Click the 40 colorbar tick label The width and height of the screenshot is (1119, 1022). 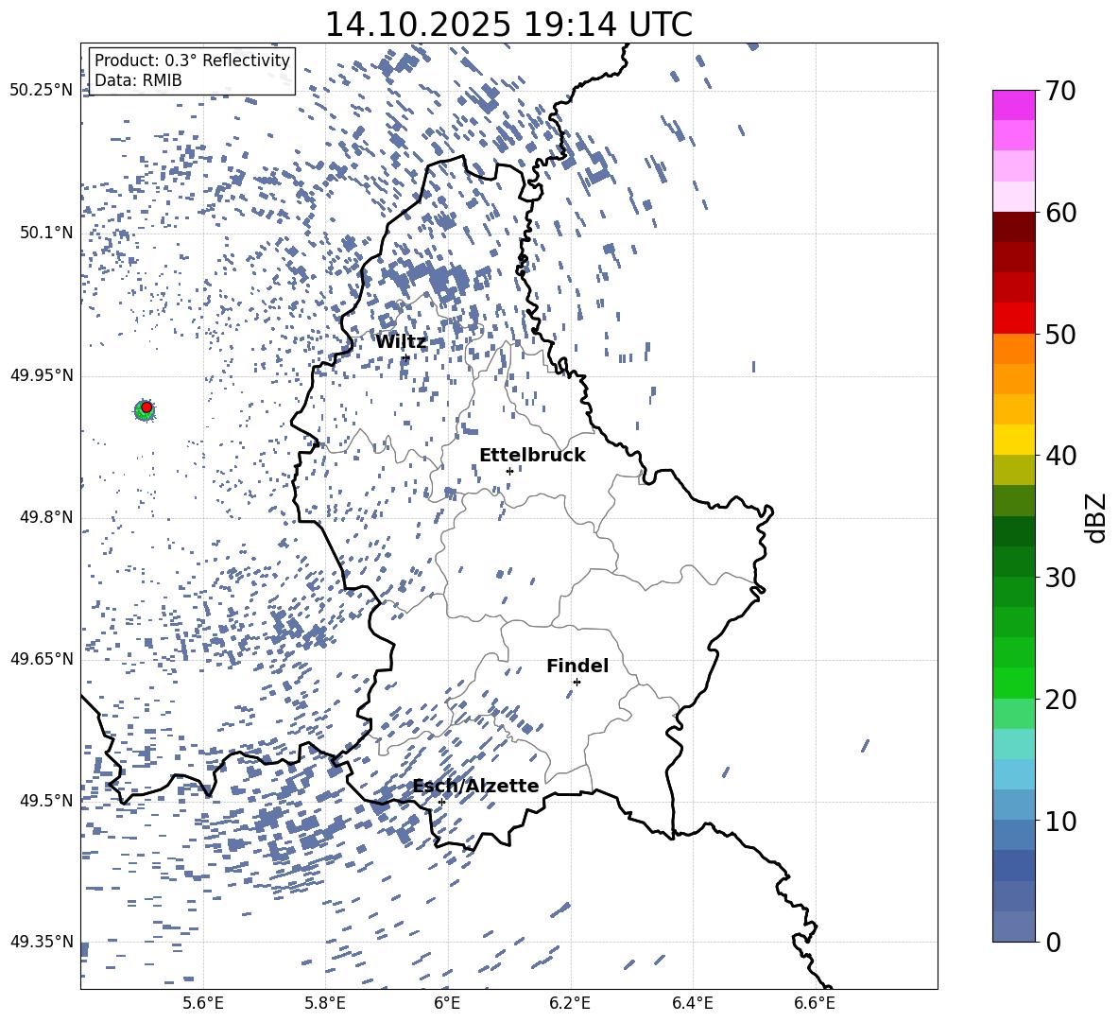coord(1060,456)
